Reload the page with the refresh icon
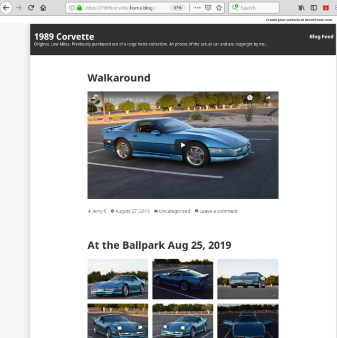The width and height of the screenshot is (337, 338). coord(31,8)
